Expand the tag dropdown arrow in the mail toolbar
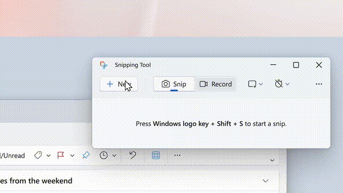The width and height of the screenshot is (343, 193). (48, 155)
